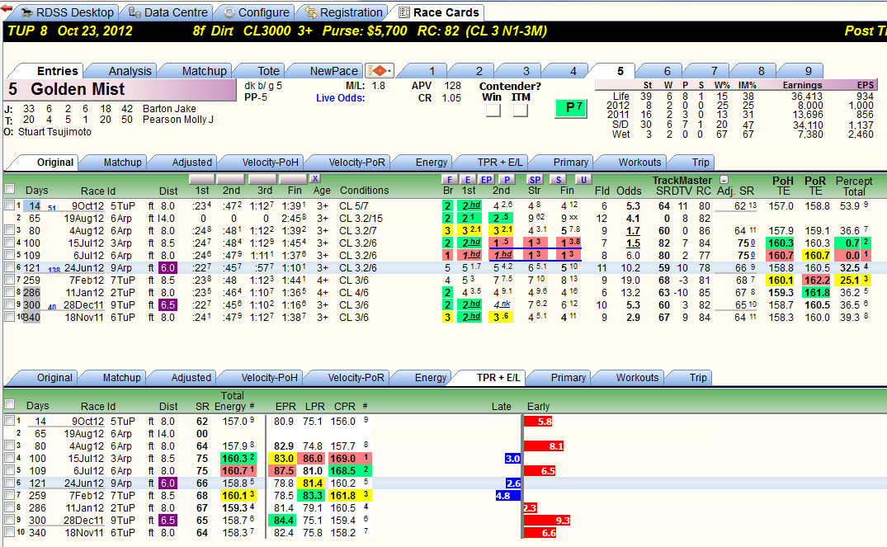Click the S running-style filter button
The width and height of the screenshot is (887, 547).
[559, 180]
